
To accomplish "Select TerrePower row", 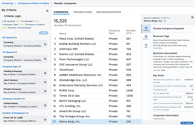I will [97, 70].
